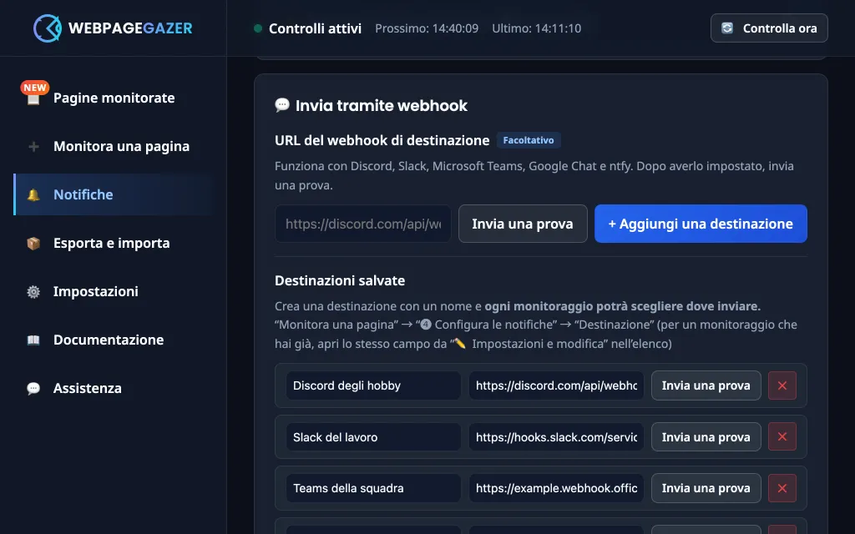
Task: Click the WEBPAGEGAZER brand name text
Action: tap(130, 28)
